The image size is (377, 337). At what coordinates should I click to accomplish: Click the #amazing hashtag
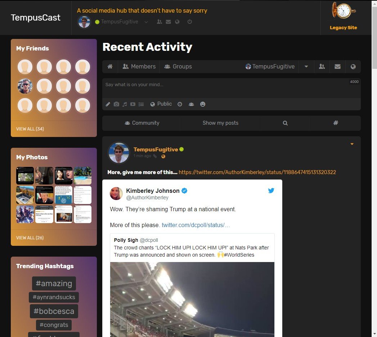pos(54,283)
